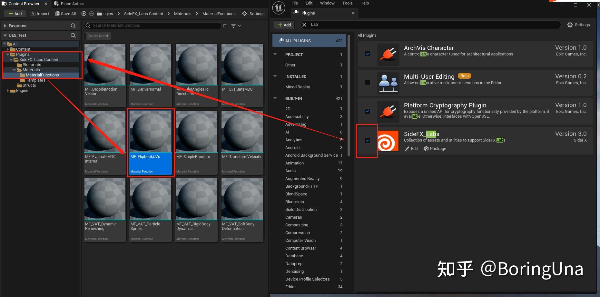Open the Plugins panel Settings gear
Viewport: 600px width, 297px height.
coord(570,25)
